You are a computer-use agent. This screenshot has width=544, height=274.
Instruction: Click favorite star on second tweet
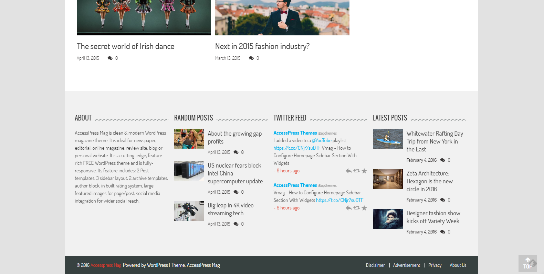[364, 208]
